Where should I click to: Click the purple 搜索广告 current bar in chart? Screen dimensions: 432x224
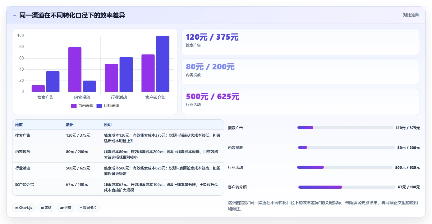38,88
